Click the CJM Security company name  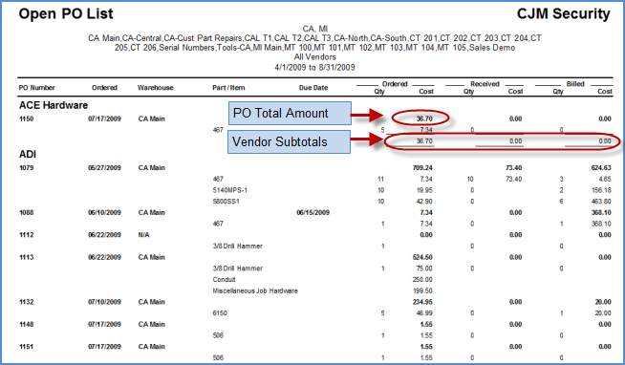pyautogui.click(x=563, y=14)
